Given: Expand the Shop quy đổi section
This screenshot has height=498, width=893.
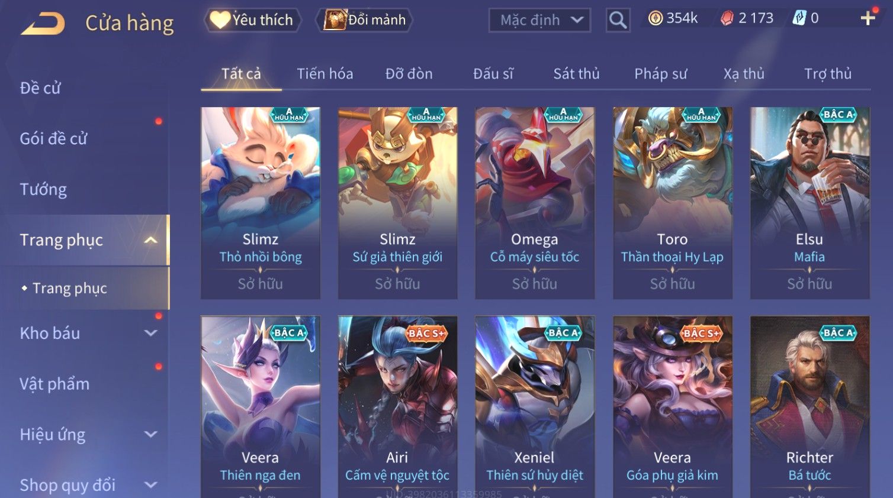Looking at the screenshot, I should click(x=151, y=485).
